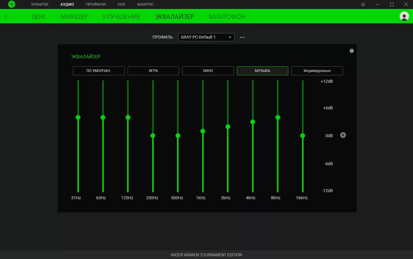Click the +12dB scale label
This screenshot has height=259, width=413.
(x=327, y=81)
